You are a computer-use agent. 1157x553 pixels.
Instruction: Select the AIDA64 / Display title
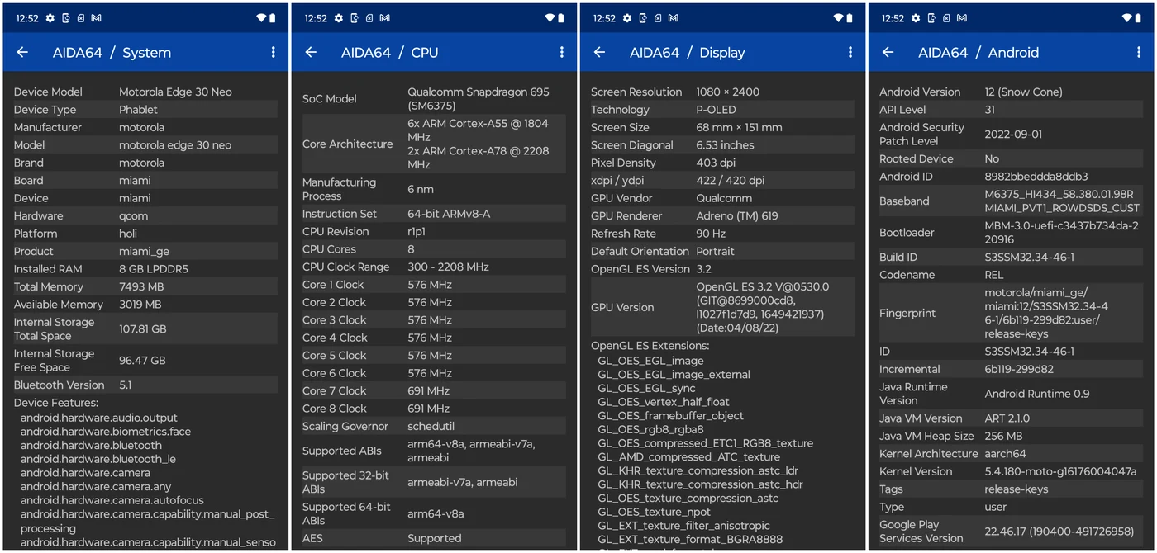coord(687,52)
